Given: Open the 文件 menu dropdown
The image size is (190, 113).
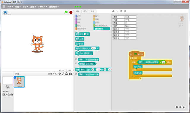Looking at the screenshot, I should pos(10,7).
